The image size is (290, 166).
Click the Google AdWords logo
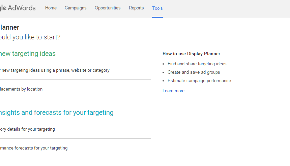coord(18,8)
